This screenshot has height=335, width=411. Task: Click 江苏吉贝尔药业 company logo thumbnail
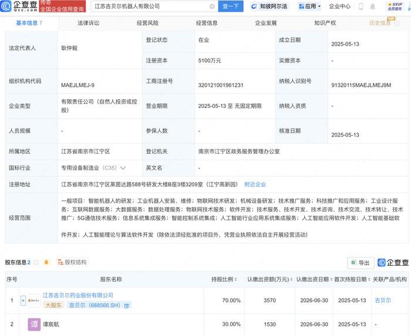click(x=34, y=300)
